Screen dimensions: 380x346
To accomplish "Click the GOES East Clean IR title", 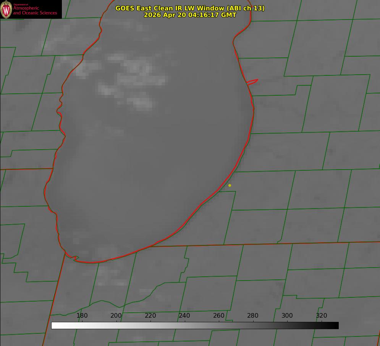I will coord(190,8).
